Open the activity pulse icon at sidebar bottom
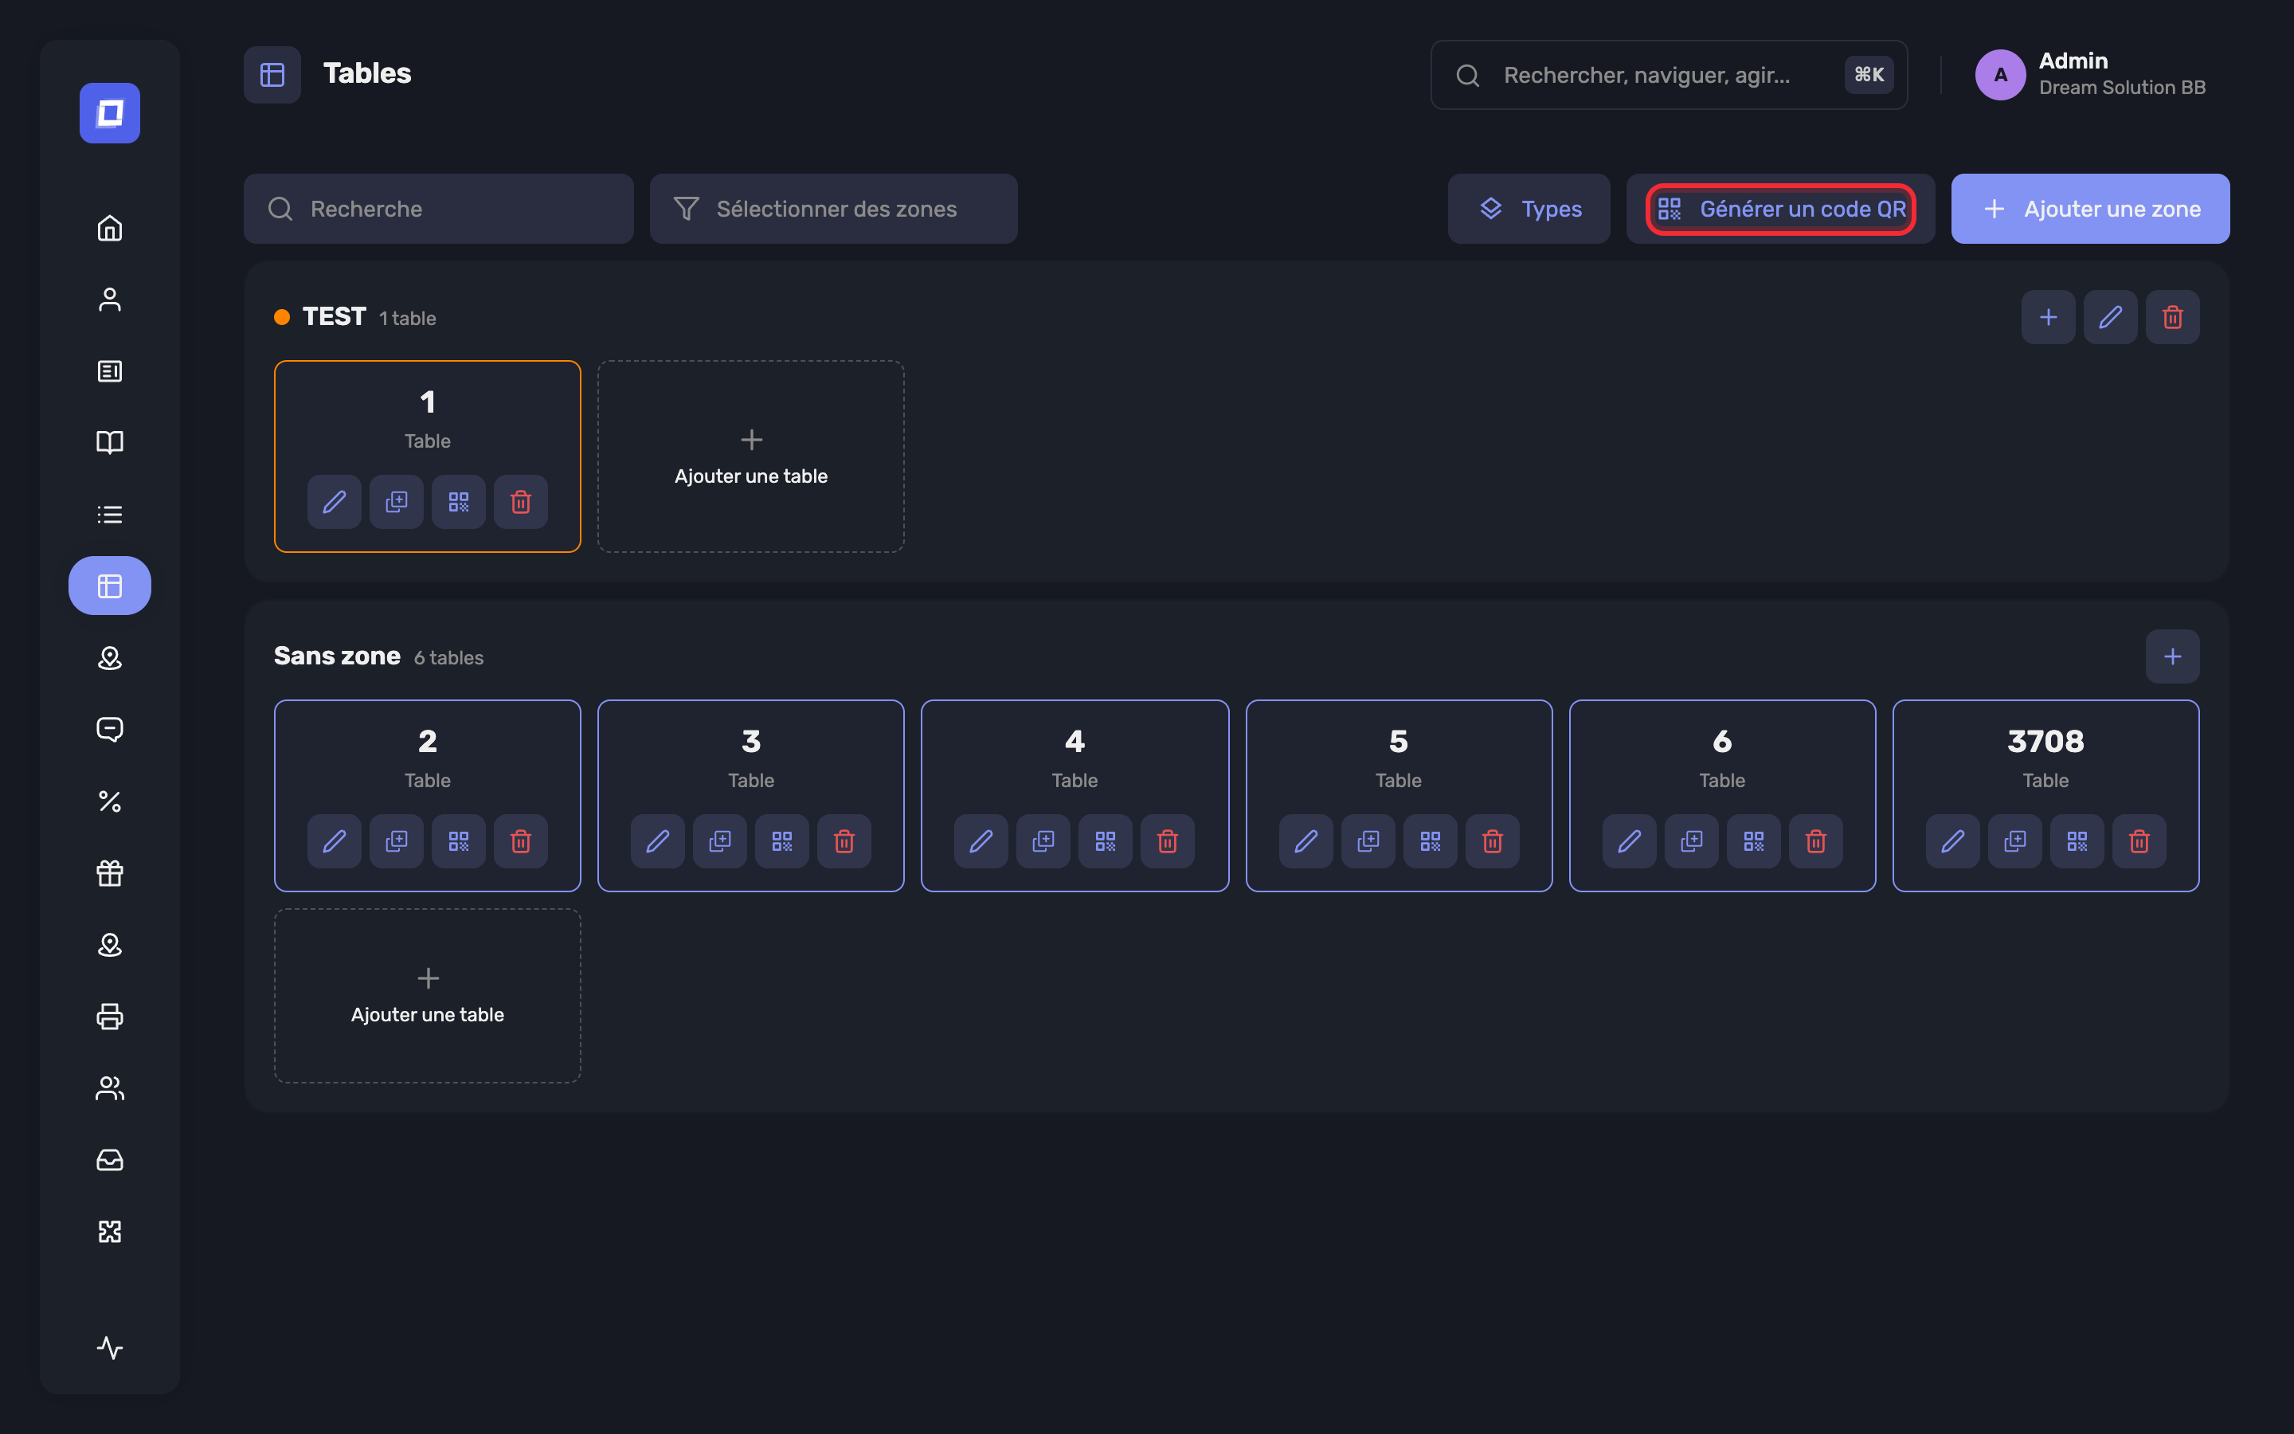 click(x=110, y=1348)
